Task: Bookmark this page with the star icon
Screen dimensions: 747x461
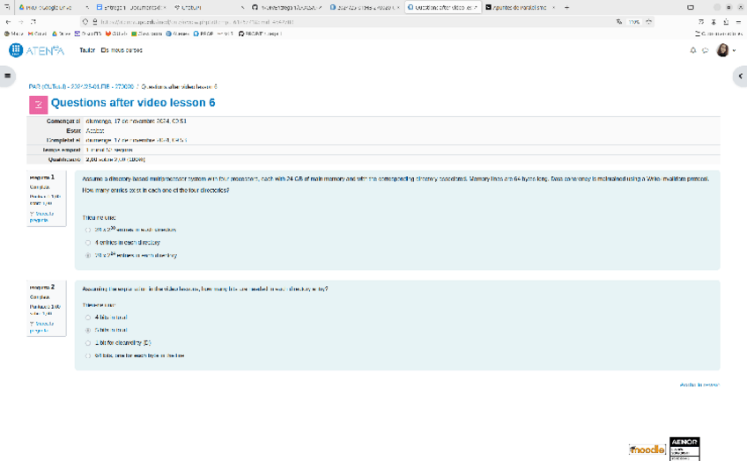Action: click(649, 22)
